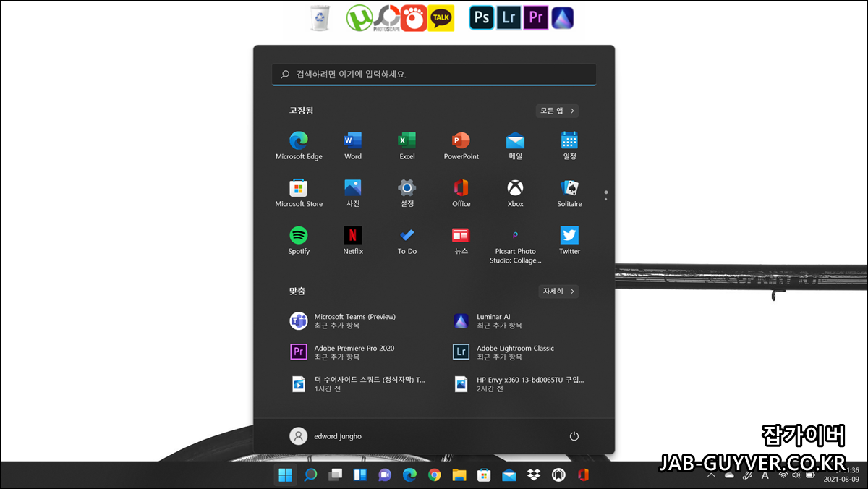The image size is (868, 489).
Task: Open 설정 (Settings) gear tile
Action: pyautogui.click(x=407, y=193)
